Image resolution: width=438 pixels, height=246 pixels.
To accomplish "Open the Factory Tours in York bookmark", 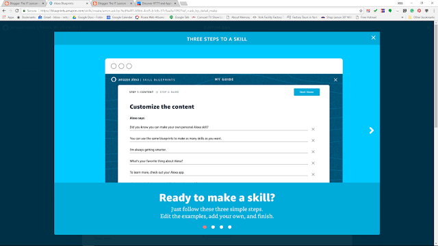I will (302, 17).
